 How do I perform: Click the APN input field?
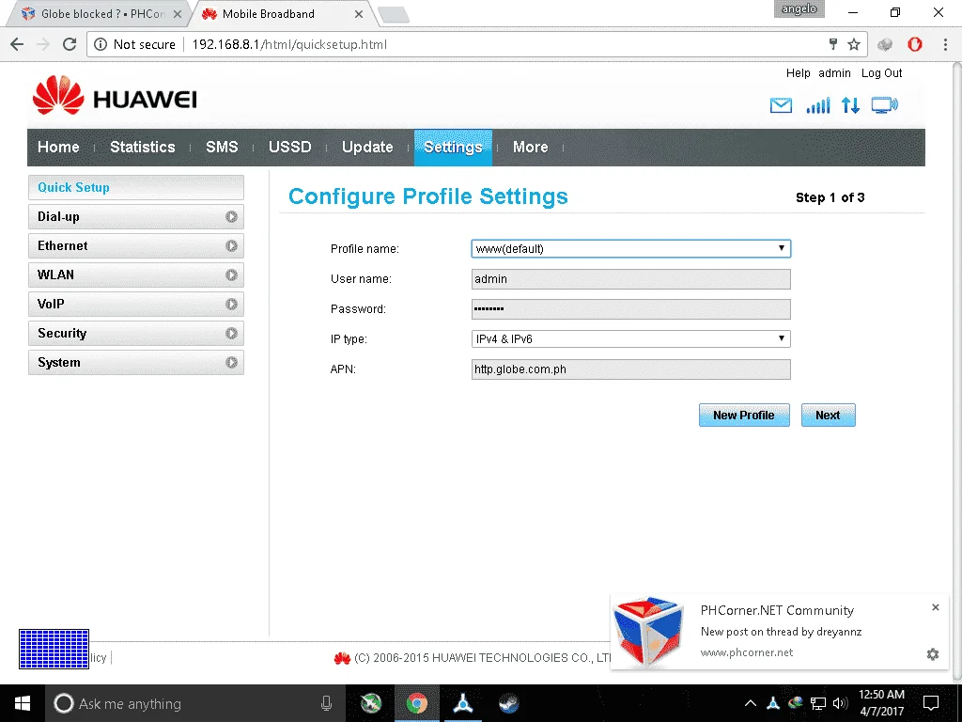[x=630, y=369]
